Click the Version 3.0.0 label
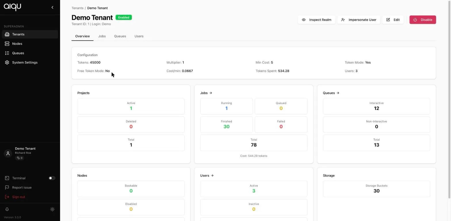The image size is (451, 221). tap(12, 218)
